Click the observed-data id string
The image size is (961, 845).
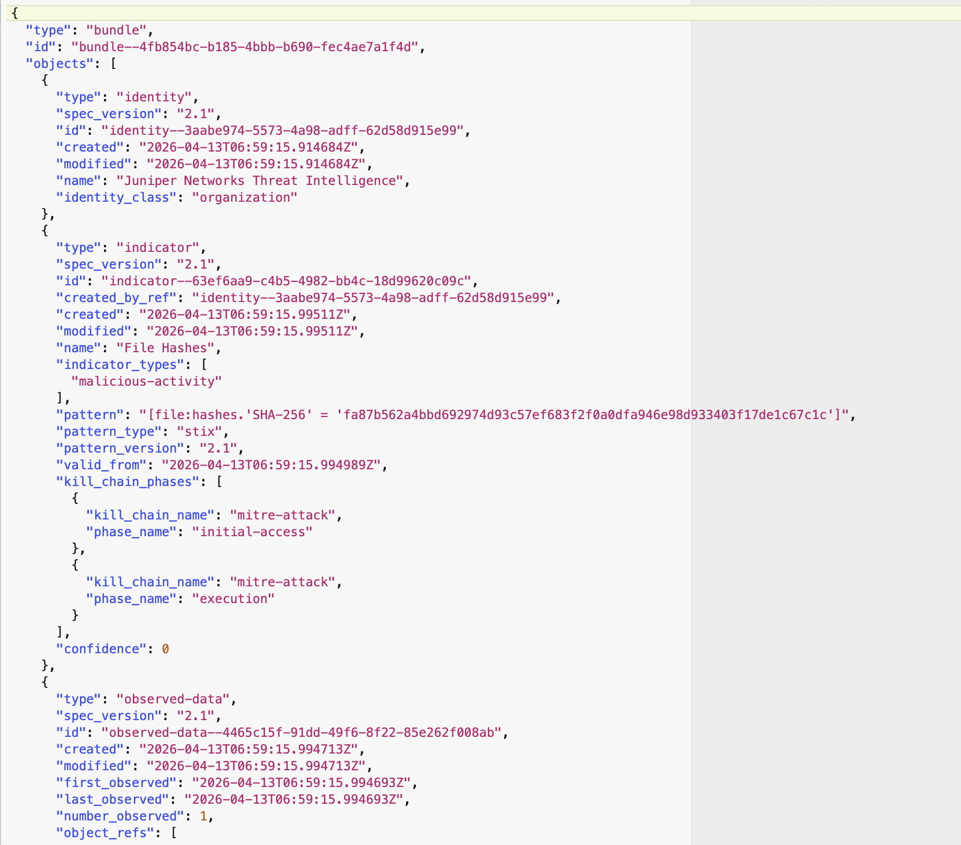[302, 732]
